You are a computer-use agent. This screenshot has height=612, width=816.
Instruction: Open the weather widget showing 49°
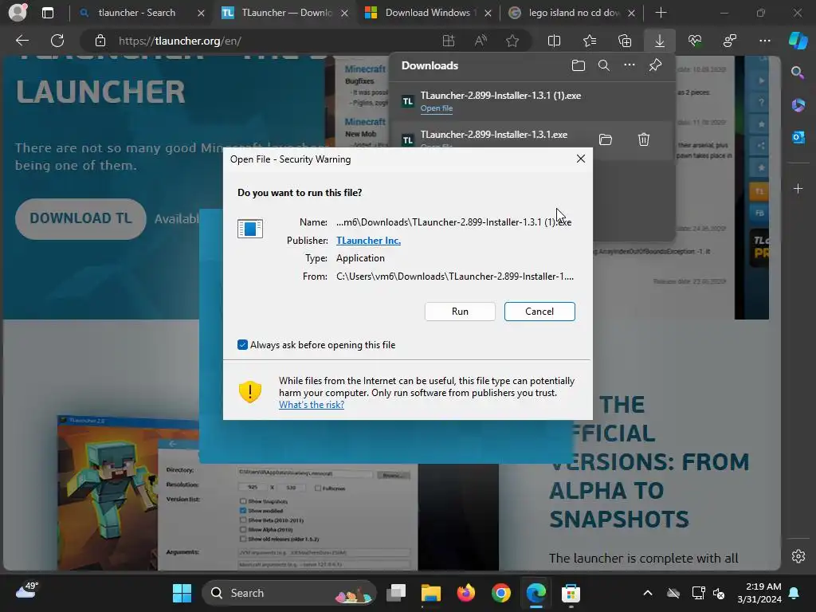[27, 590]
